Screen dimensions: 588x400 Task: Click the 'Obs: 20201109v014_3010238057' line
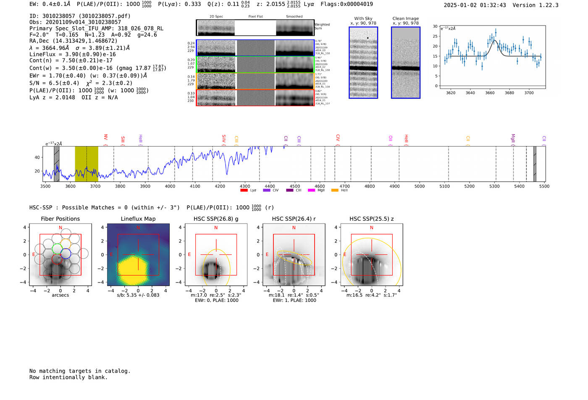click(x=75, y=22)
